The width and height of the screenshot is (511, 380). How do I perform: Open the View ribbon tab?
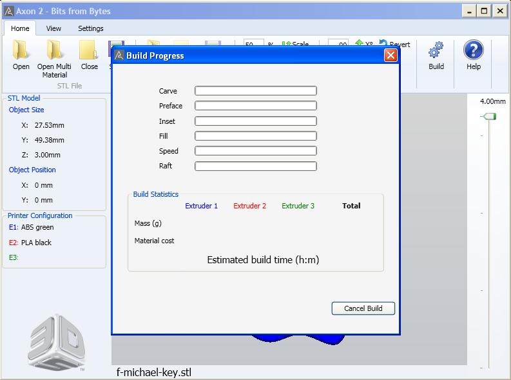tap(53, 28)
